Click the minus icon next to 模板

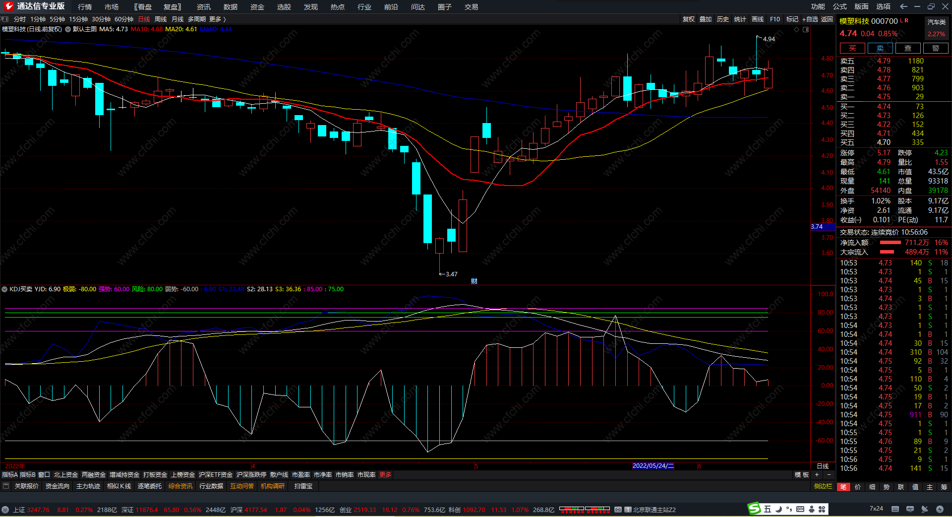click(x=829, y=475)
